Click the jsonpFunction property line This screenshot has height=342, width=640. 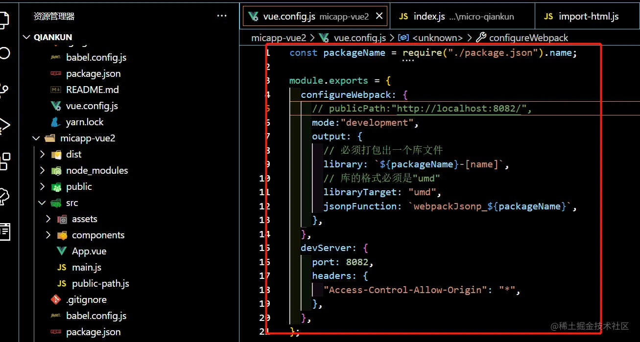(450, 206)
